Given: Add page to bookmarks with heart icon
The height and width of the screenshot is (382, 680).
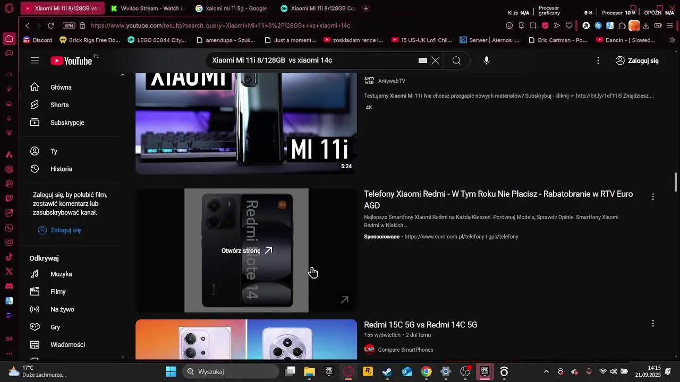Looking at the screenshot, I should (569, 25).
